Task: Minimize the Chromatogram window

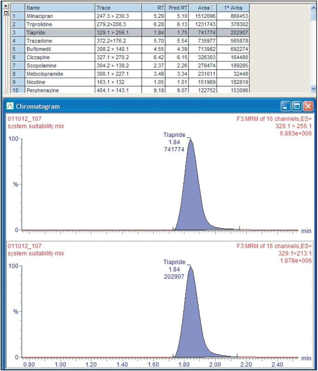Action: (286, 106)
